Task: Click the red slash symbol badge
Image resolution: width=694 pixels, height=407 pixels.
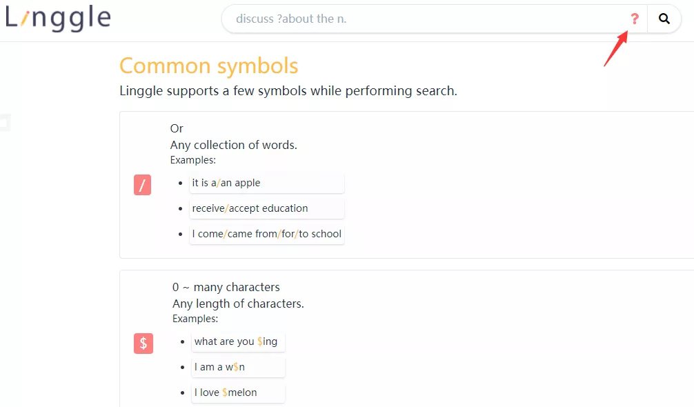Action: pos(143,185)
